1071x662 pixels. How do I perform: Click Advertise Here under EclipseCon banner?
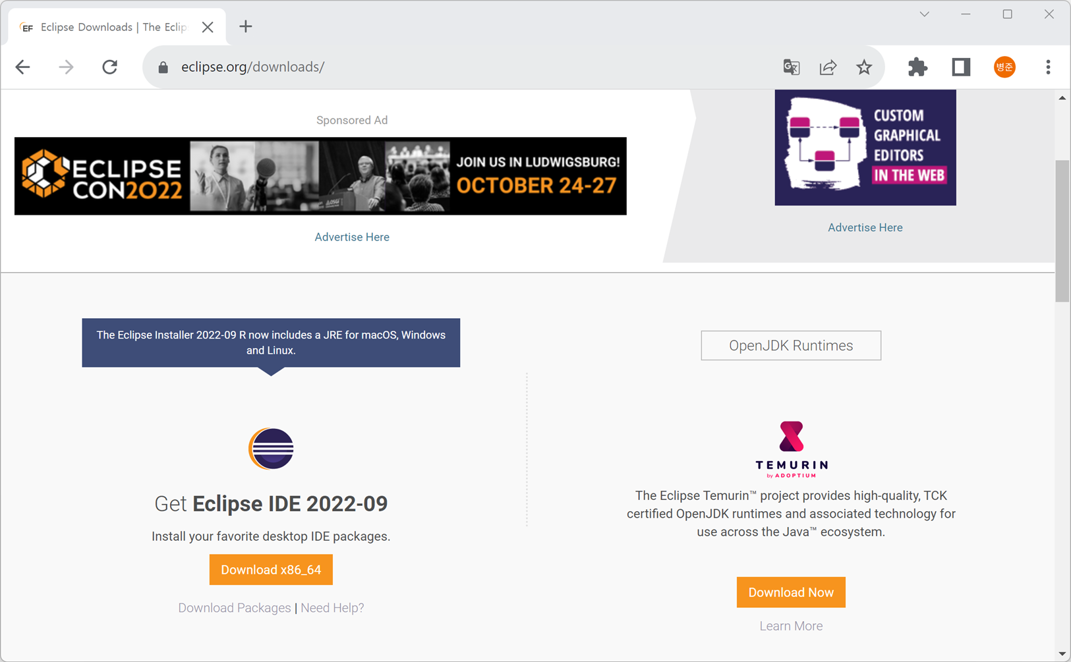point(352,237)
